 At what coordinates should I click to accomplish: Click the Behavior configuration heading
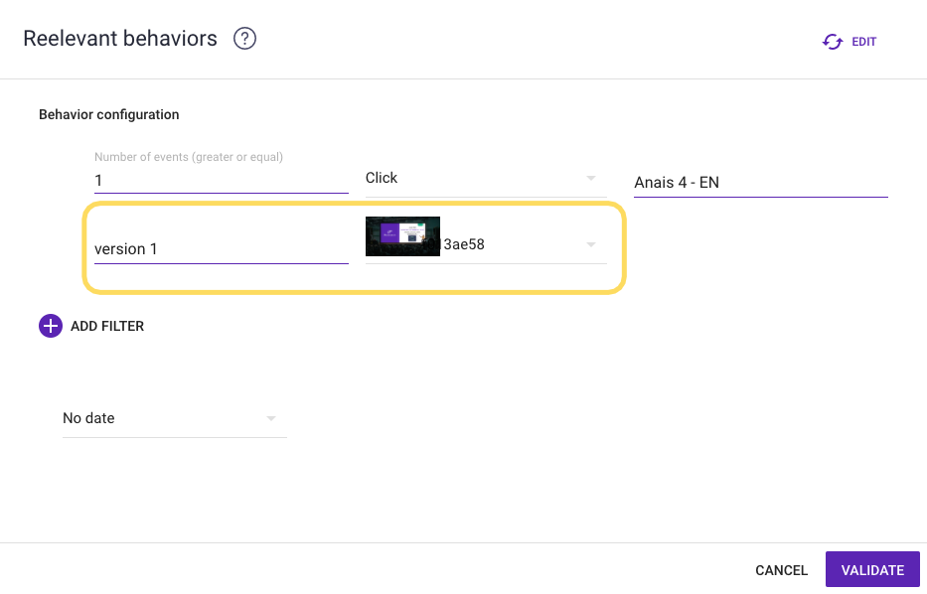point(109,115)
